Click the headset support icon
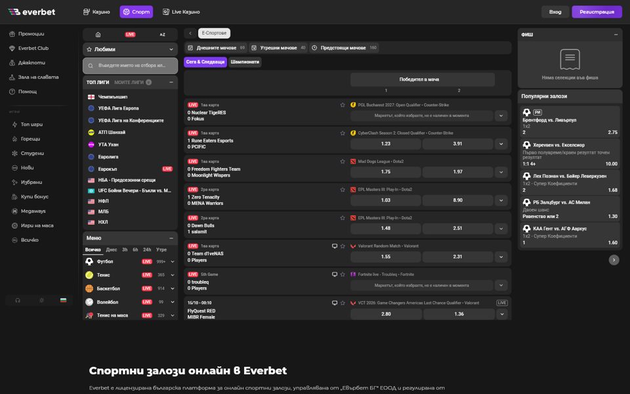The image size is (630, 394). pos(18,300)
